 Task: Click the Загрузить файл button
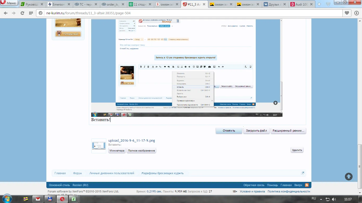256,131
